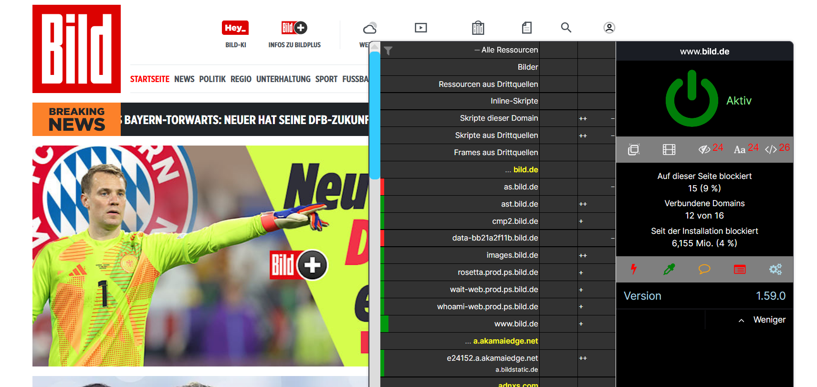This screenshot has height=387, width=817.
Task: Open the BildPlus info icon
Action: [x=294, y=28]
